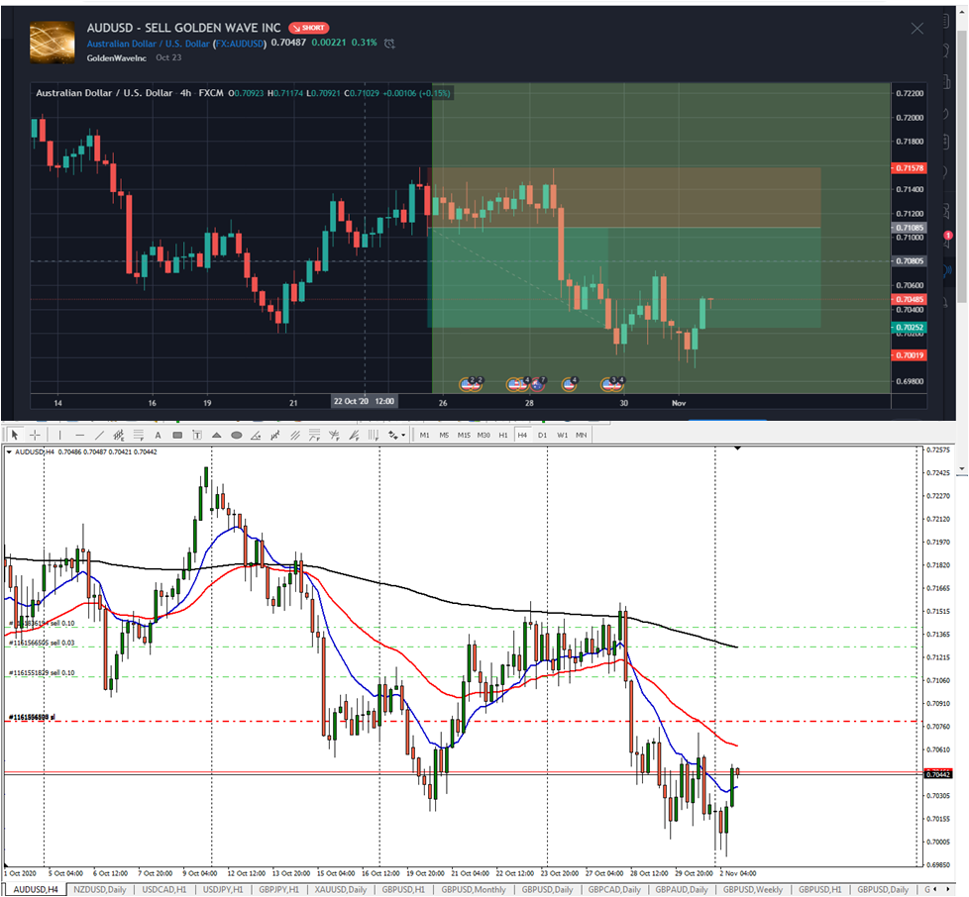Select the Fibonacci retracement tool
The width and height of the screenshot is (969, 897).
point(139,435)
